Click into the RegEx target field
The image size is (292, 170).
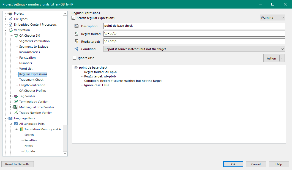[194, 41]
